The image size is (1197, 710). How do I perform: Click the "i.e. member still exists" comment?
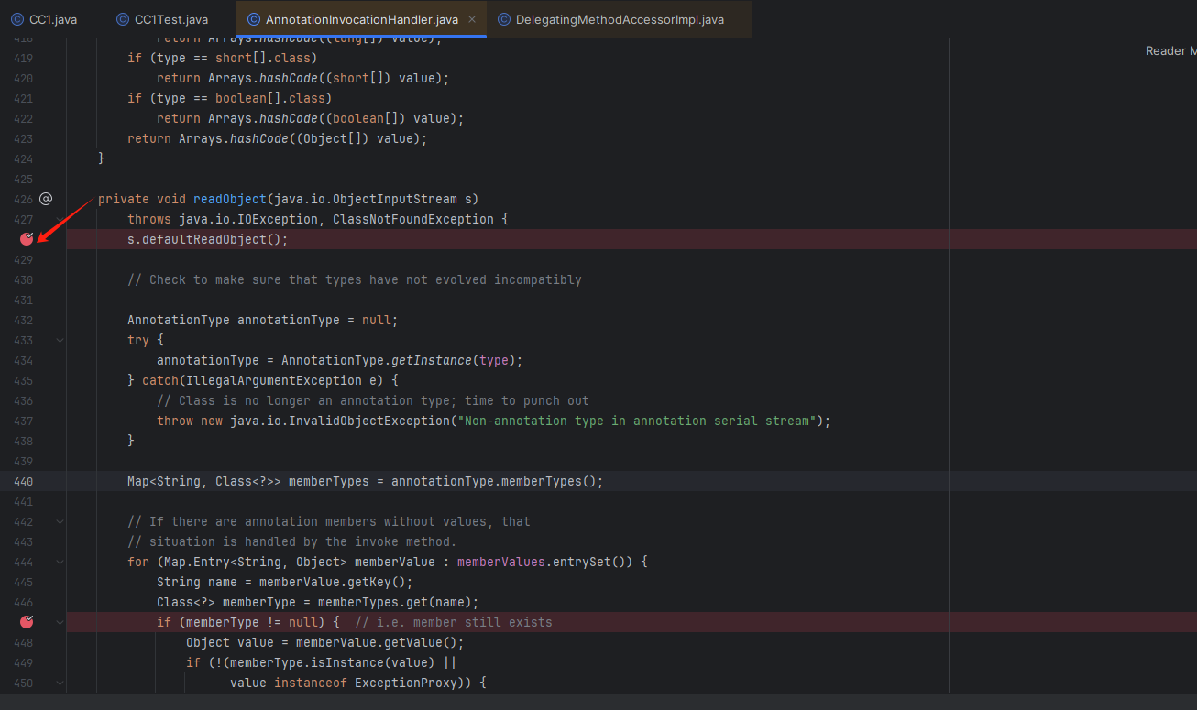[454, 622]
